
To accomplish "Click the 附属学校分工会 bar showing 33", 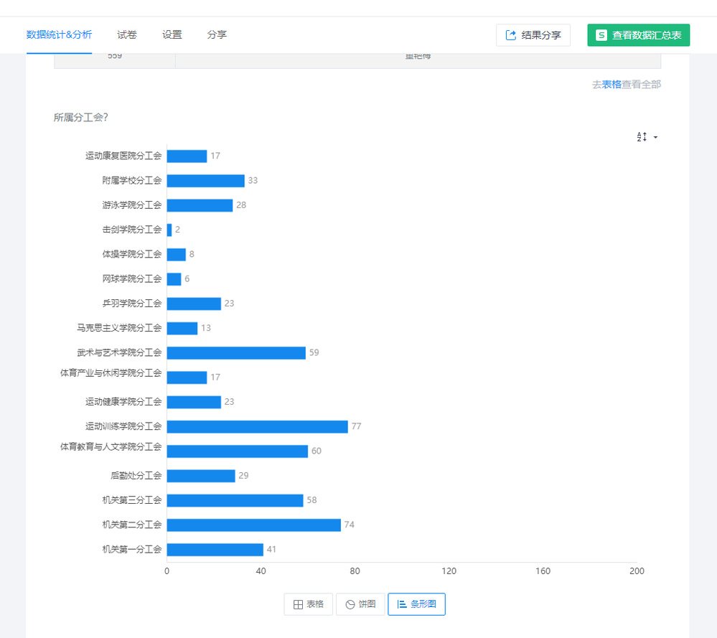I will pos(206,181).
